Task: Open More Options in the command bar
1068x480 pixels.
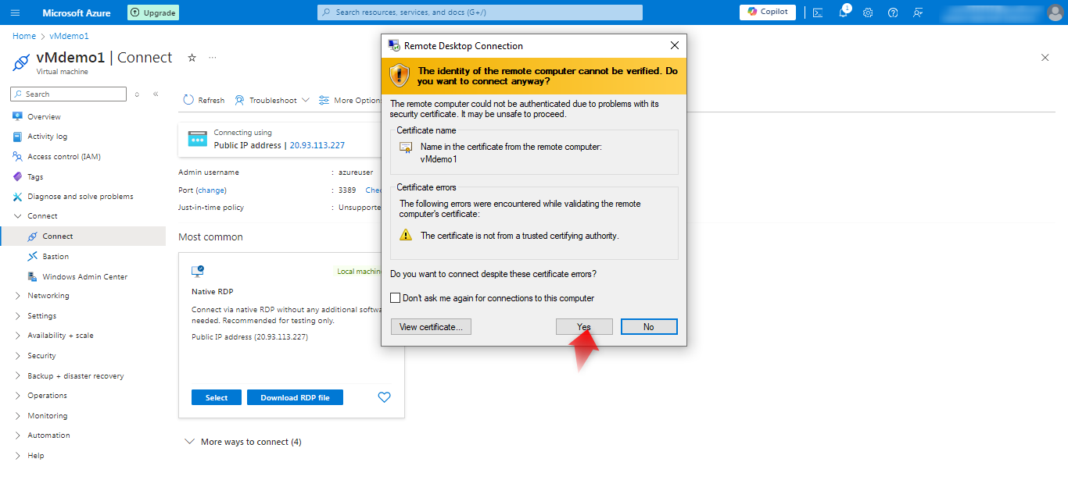Action: point(349,100)
